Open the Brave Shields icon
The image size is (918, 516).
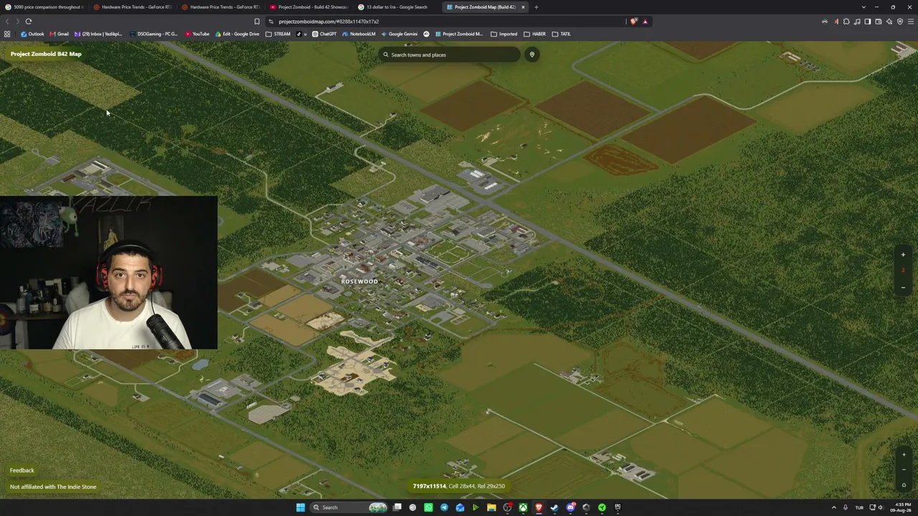point(633,21)
